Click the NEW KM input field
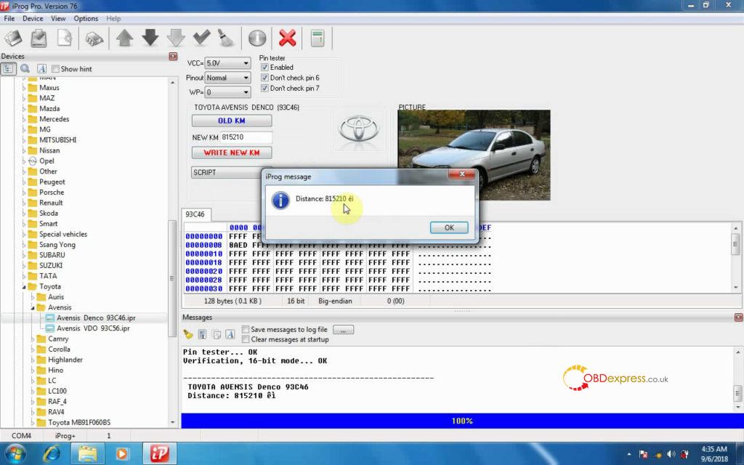The image size is (744, 465). point(246,137)
